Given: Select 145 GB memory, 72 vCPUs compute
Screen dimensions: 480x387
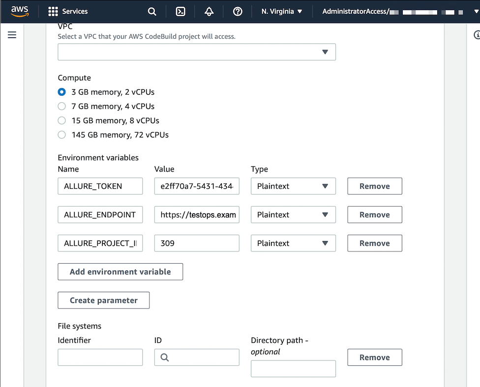Looking at the screenshot, I should click(x=62, y=135).
